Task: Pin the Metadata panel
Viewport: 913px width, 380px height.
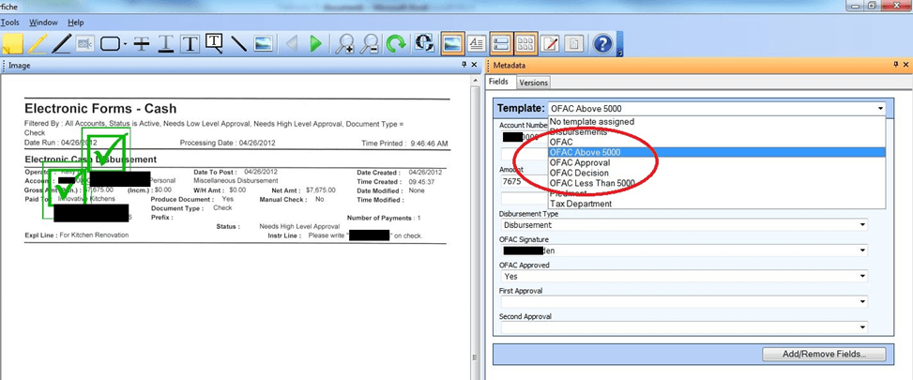Action: pos(896,65)
